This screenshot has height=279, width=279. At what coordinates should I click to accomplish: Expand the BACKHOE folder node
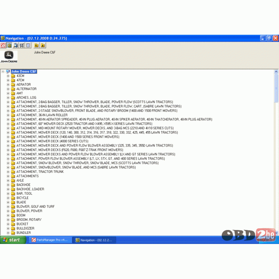click(x=8, y=185)
